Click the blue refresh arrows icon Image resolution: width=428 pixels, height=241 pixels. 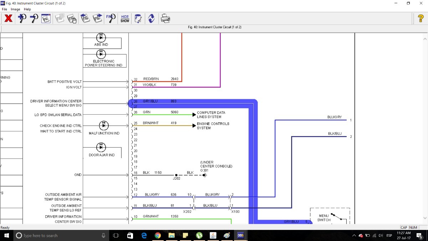click(151, 18)
